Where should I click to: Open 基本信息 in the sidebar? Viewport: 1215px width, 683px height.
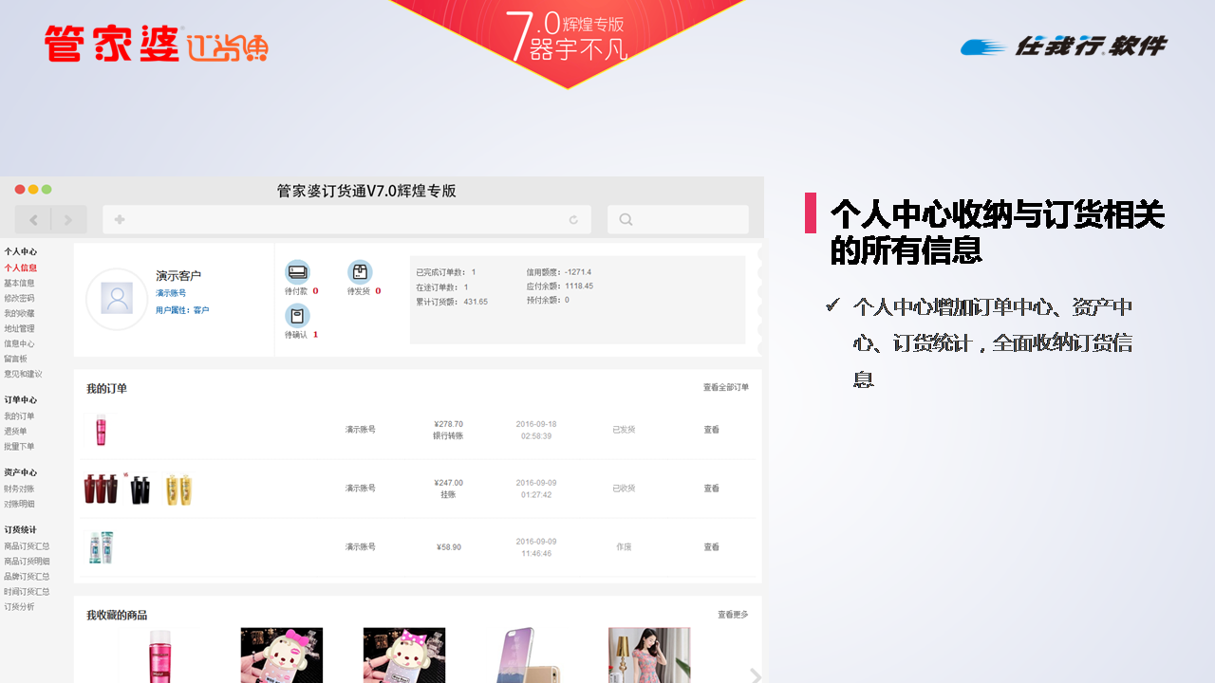click(19, 283)
